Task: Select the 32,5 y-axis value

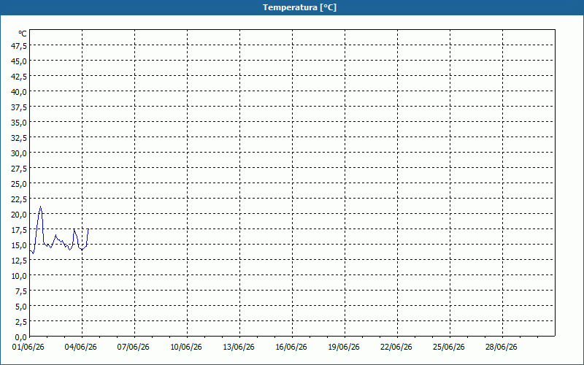Action: 20,138
